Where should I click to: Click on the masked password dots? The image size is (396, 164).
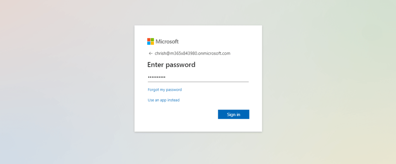pos(157,77)
